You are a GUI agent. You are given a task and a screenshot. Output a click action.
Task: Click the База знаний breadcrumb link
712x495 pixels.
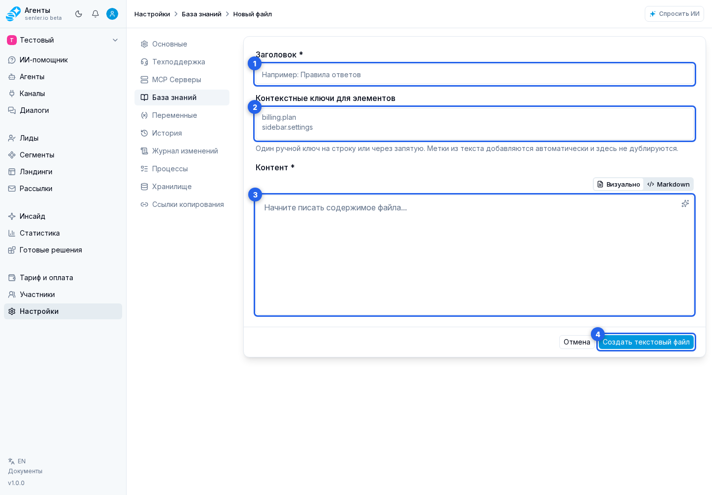[202, 14]
